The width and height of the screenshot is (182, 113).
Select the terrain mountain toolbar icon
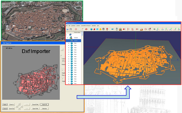(x=141, y=29)
